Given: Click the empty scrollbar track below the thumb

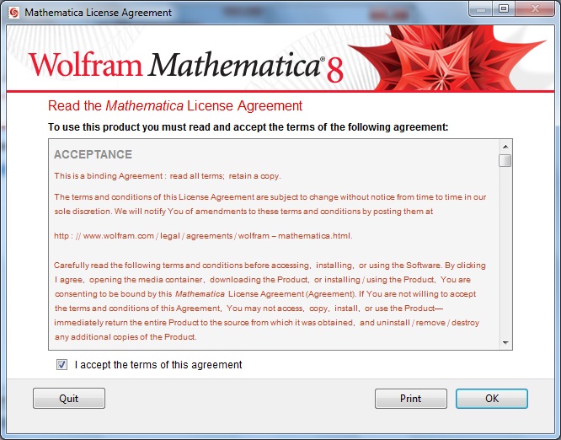Looking at the screenshot, I should (x=505, y=251).
